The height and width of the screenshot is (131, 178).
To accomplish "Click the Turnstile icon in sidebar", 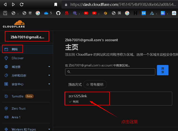I will 6,96.
